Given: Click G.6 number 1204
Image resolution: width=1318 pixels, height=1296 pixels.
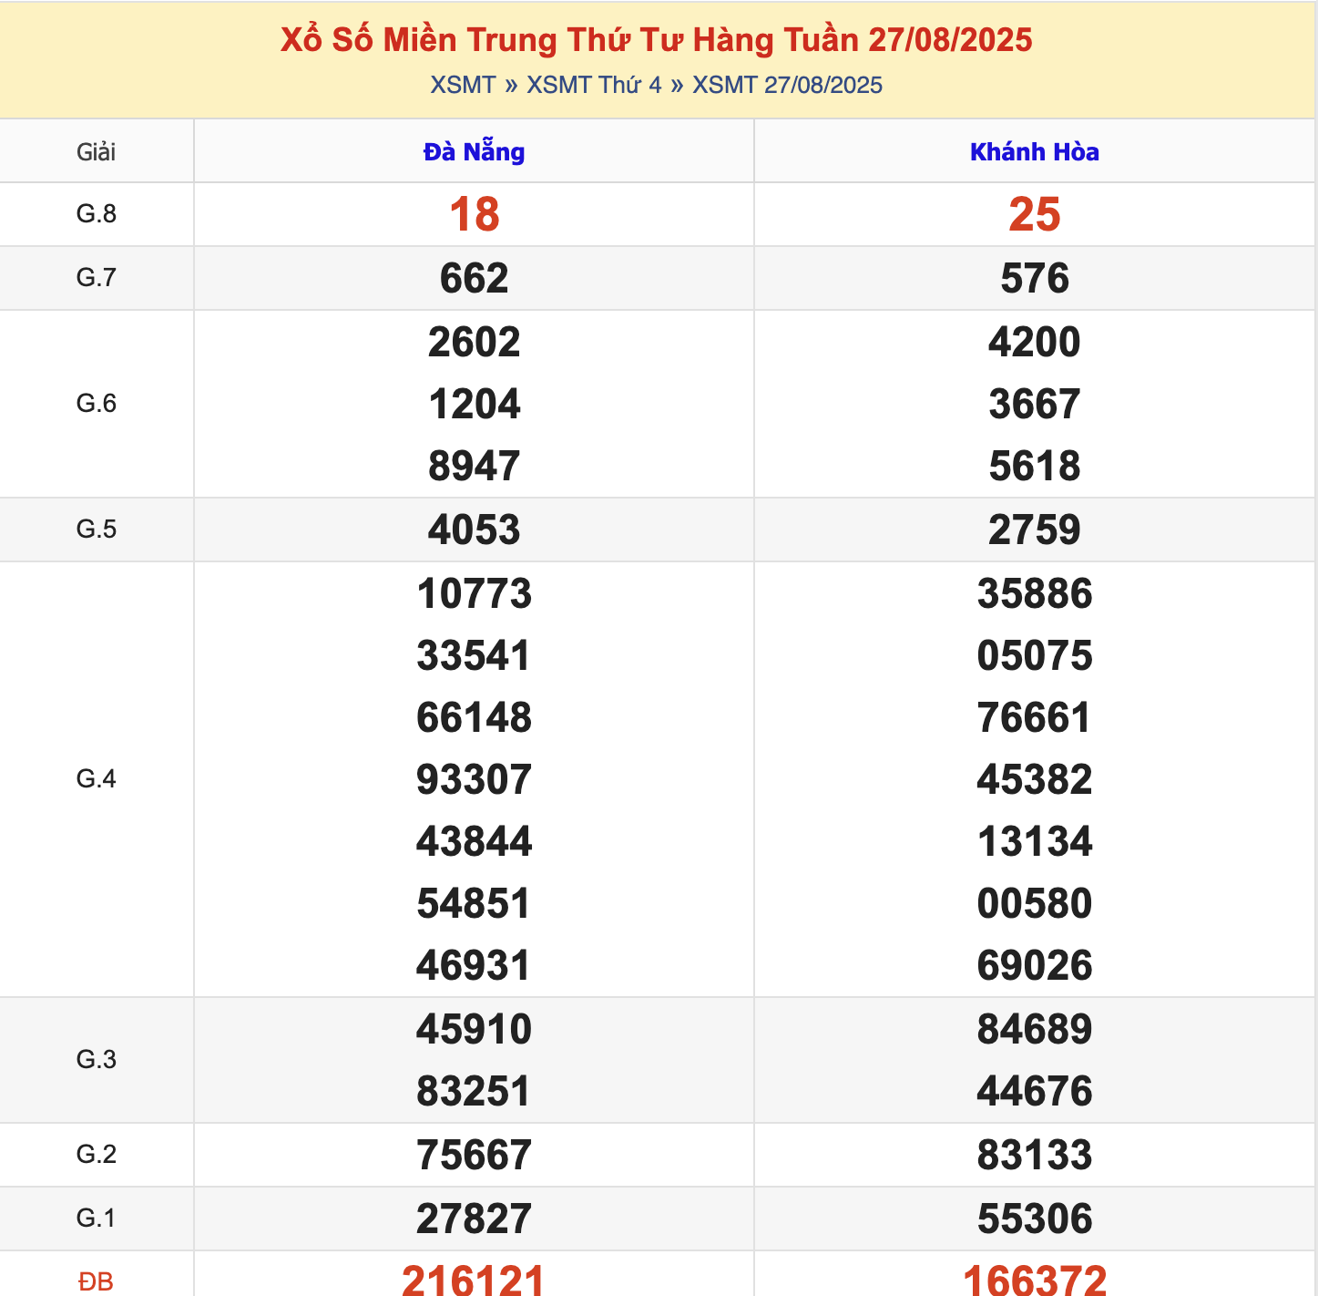Looking at the screenshot, I should 474,405.
